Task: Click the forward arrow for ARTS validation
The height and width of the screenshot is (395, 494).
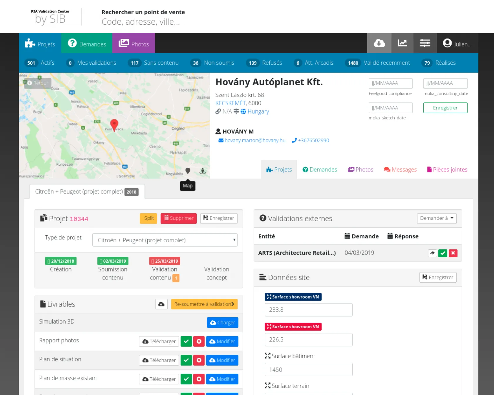Action: [432, 253]
